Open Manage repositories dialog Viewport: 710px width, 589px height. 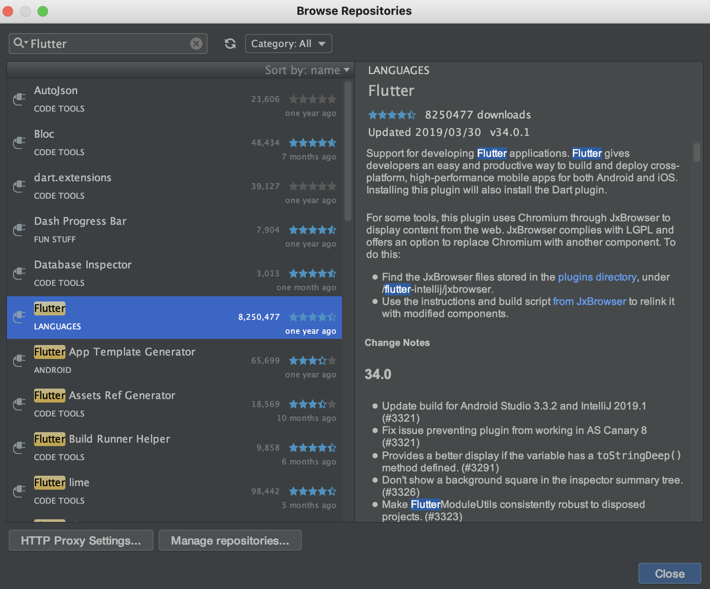tap(230, 540)
